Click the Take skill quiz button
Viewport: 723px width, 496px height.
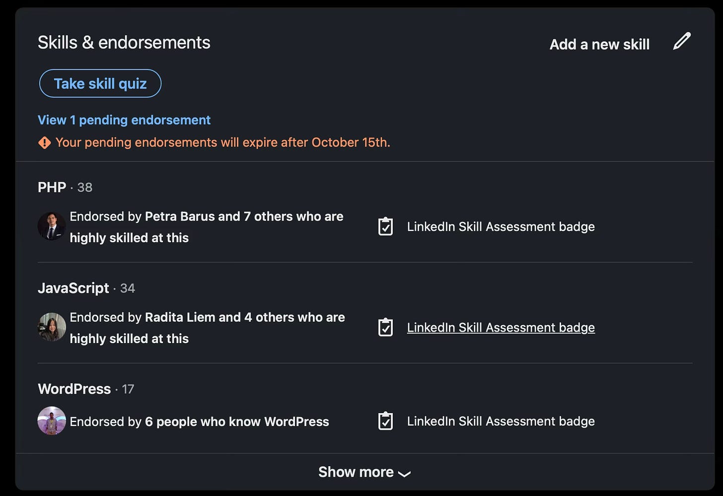tap(100, 83)
